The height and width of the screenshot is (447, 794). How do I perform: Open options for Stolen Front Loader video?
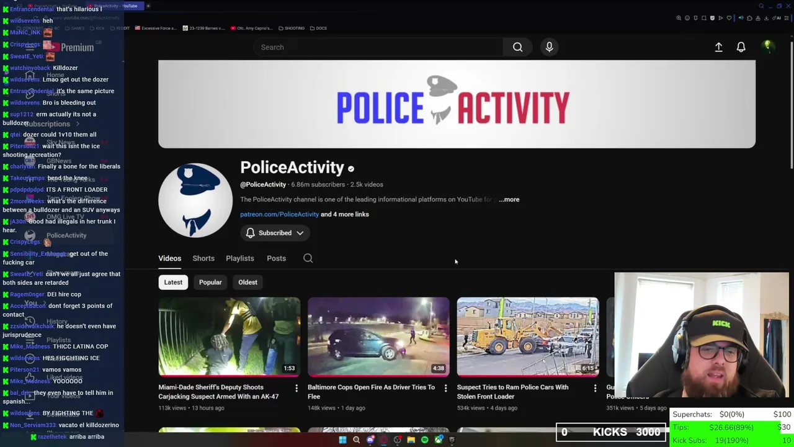tap(595, 388)
